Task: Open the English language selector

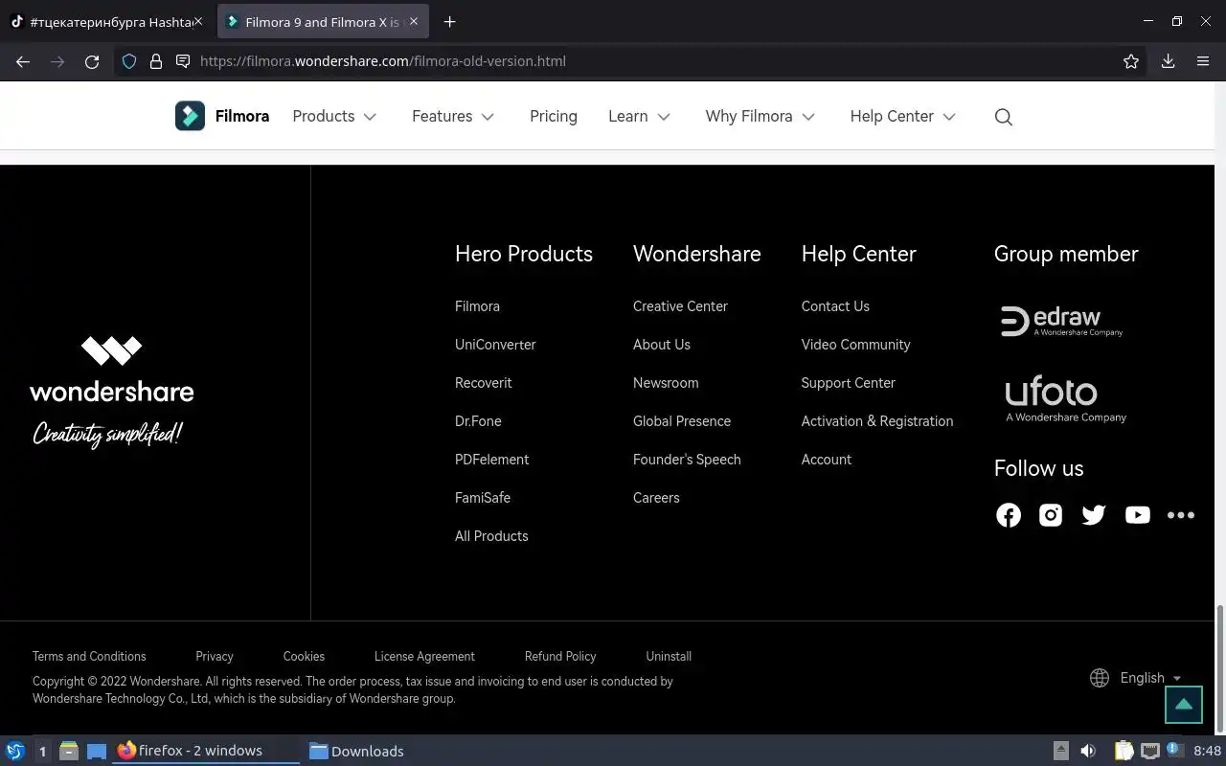Action: click(x=1150, y=678)
